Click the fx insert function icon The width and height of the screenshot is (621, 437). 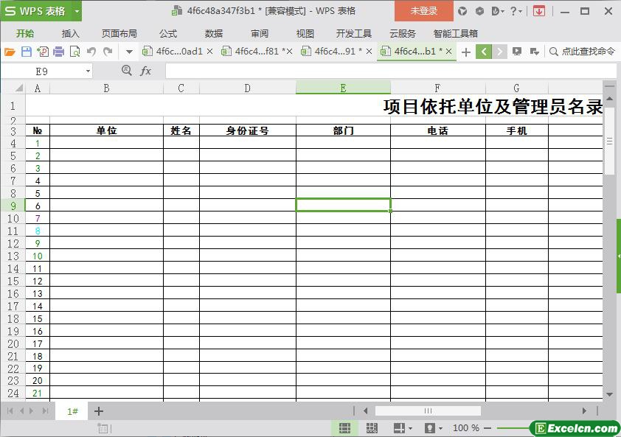click(x=146, y=71)
